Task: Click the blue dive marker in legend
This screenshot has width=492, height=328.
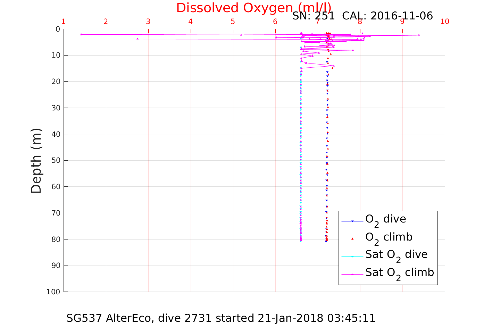Action: click(x=352, y=221)
